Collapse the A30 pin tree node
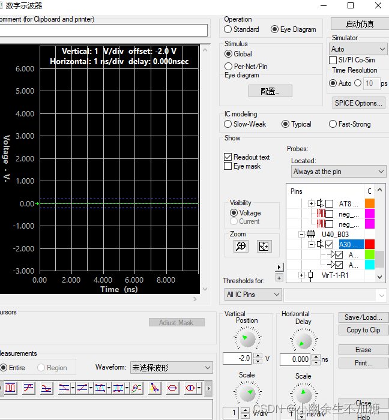Image resolution: width=389 pixels, height=420 pixels. click(x=311, y=244)
